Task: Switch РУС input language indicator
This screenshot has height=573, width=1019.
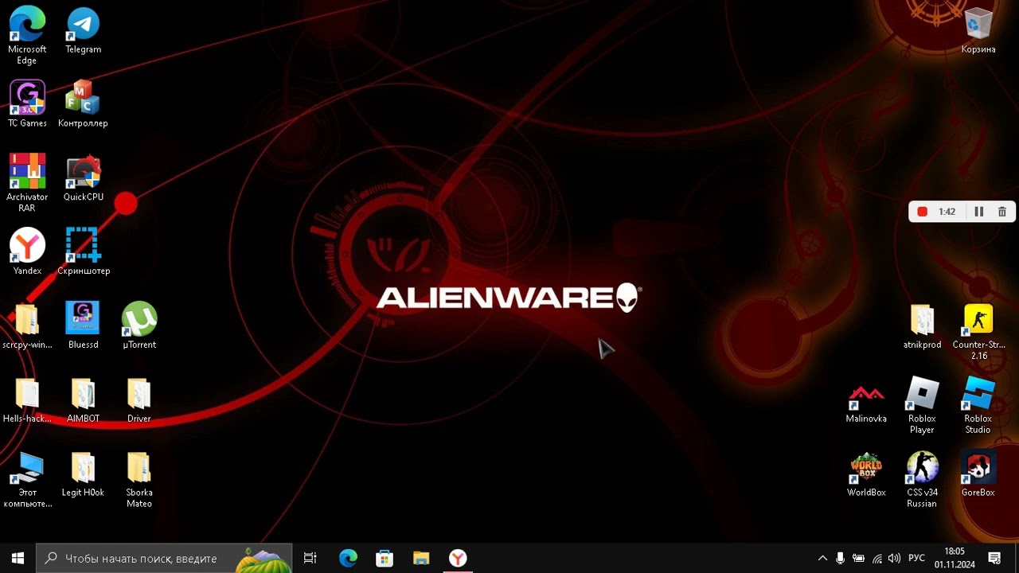Action: pos(916,558)
